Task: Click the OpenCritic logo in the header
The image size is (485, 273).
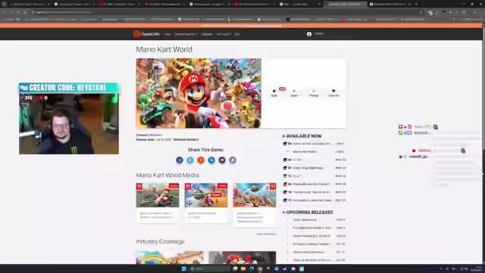Action: (x=146, y=34)
